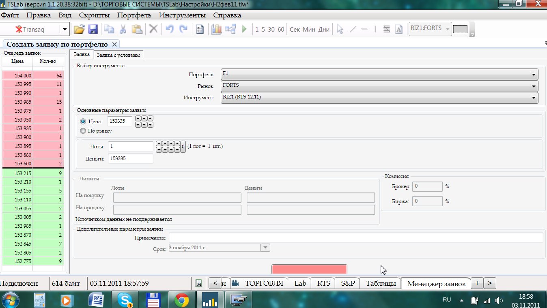Click the undo arrow in toolbar
Screen dimensions: 547x308
170,29
